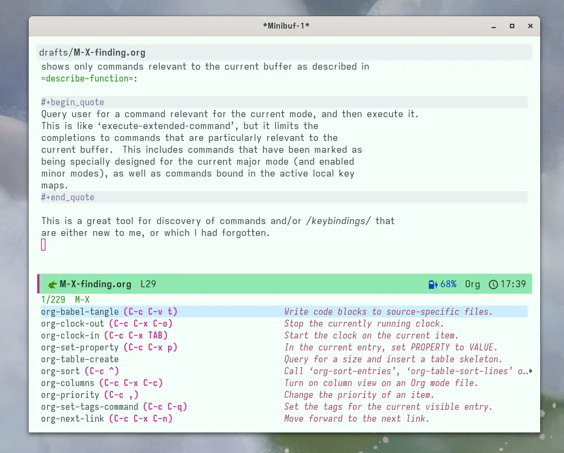Viewport: 564px width, 453px height.
Task: Click the #+end_quote line
Action: click(68, 198)
